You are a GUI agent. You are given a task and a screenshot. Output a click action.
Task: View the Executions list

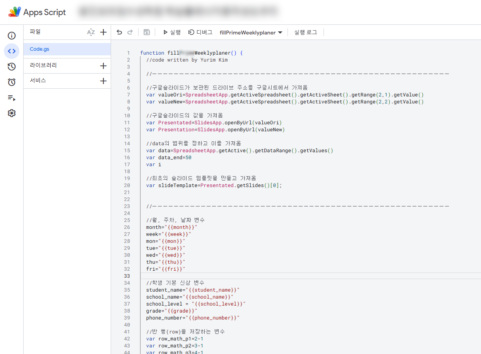coord(12,98)
